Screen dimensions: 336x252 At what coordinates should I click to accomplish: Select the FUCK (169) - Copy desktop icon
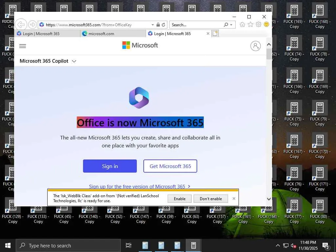tap(320, 81)
